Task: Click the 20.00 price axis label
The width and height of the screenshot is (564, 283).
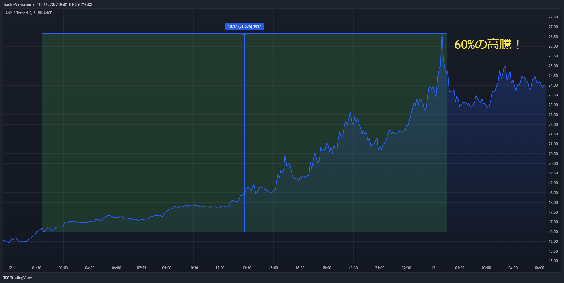Action: (553, 164)
